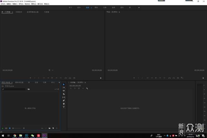Click the project panel search field
This screenshot has width=207, height=138.
15,89
